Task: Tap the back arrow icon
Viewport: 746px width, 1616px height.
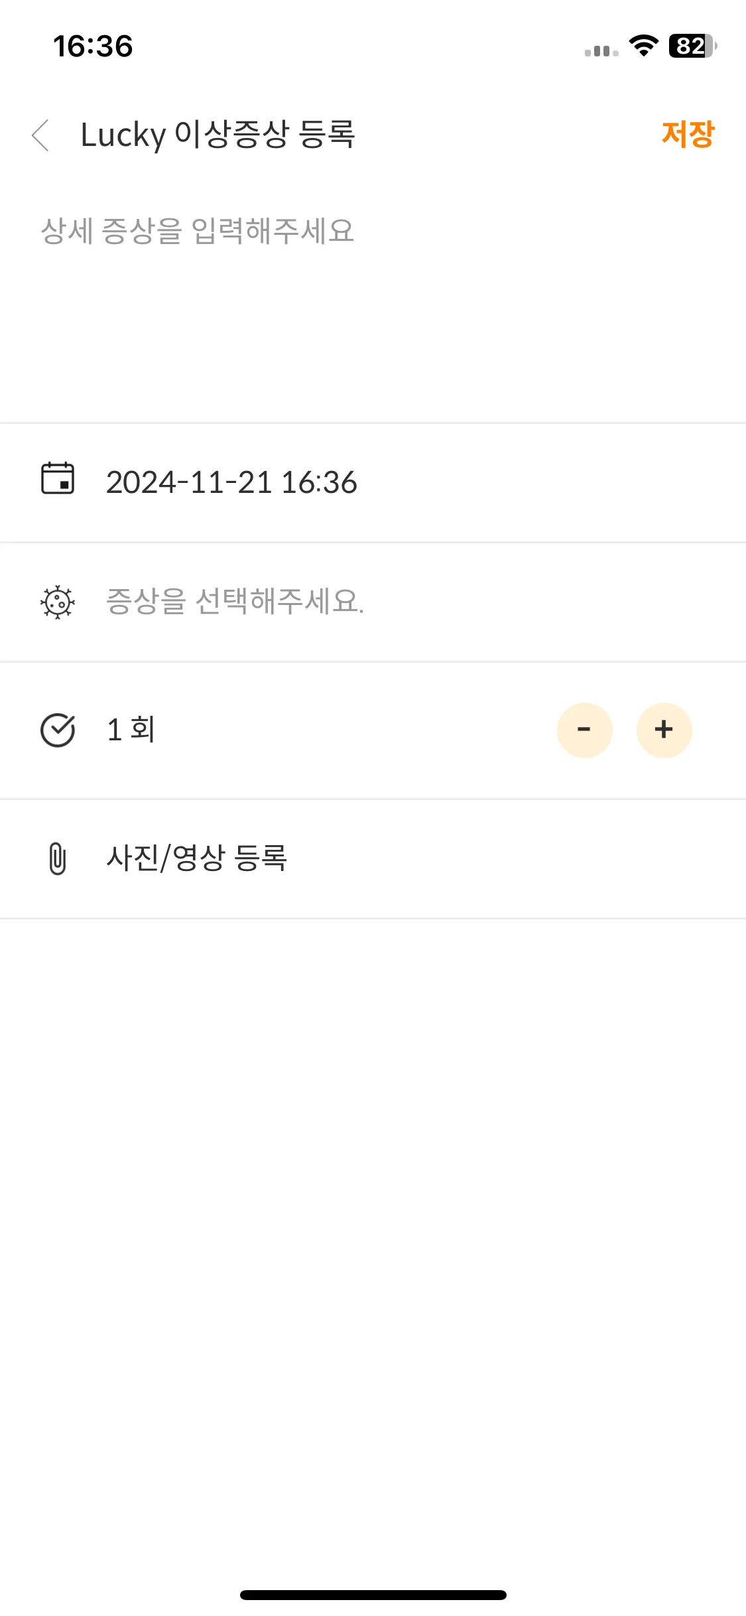Action: tap(40, 135)
